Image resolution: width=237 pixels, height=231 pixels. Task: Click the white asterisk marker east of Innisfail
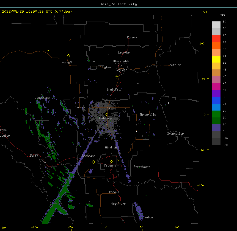click(138, 83)
